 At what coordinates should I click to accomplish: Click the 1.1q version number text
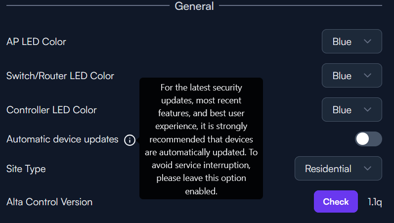(375, 202)
